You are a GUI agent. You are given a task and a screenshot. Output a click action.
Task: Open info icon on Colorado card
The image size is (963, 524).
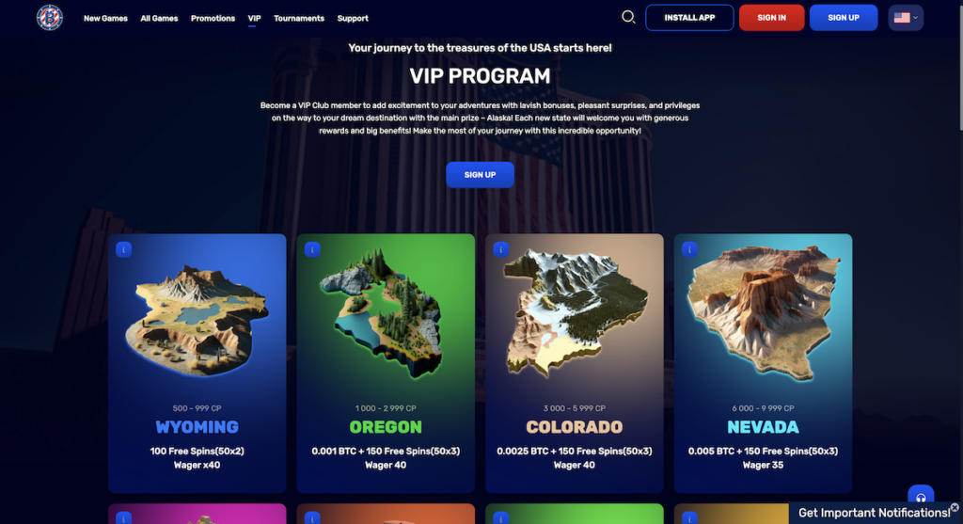(500, 249)
